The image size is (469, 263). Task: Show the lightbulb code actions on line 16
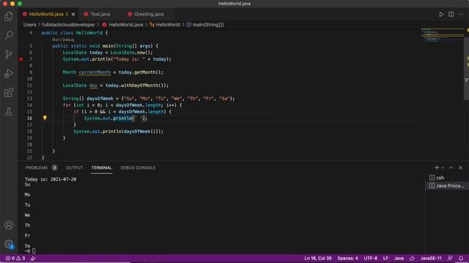tap(45, 118)
